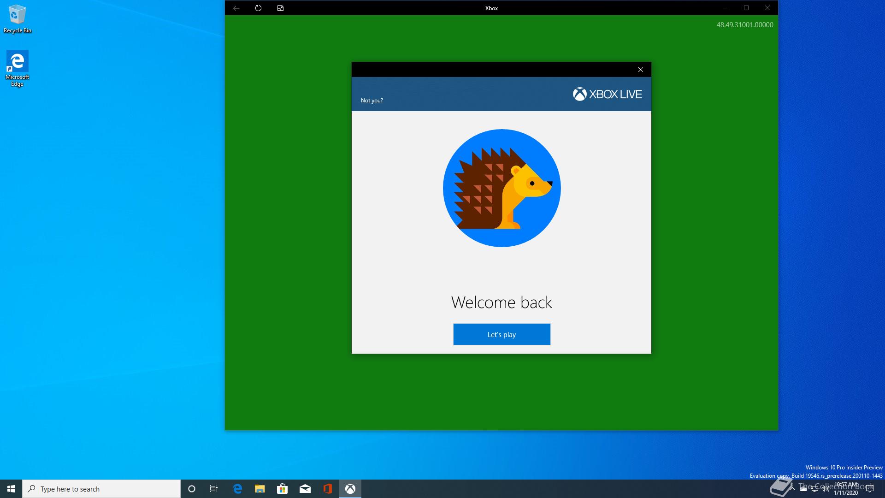Click the back arrow in Xbox title bar

click(x=236, y=8)
